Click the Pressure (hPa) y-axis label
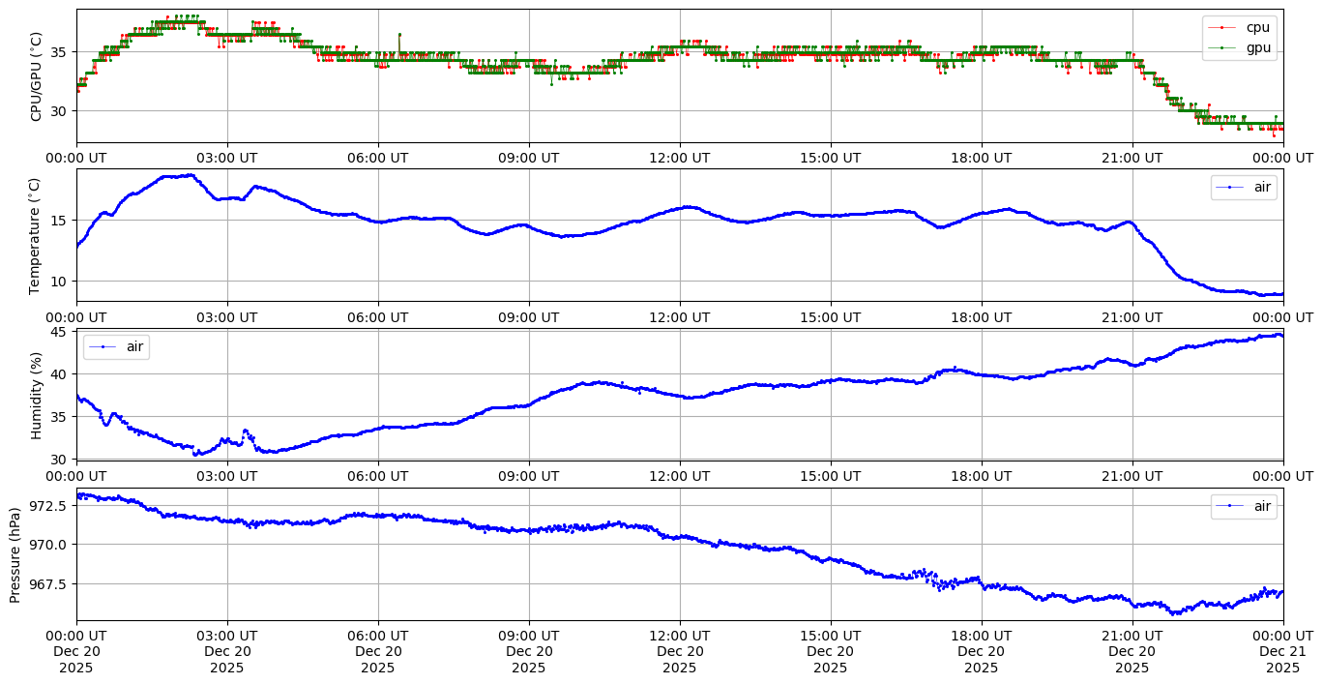The width and height of the screenshot is (1323, 684). tap(15, 554)
